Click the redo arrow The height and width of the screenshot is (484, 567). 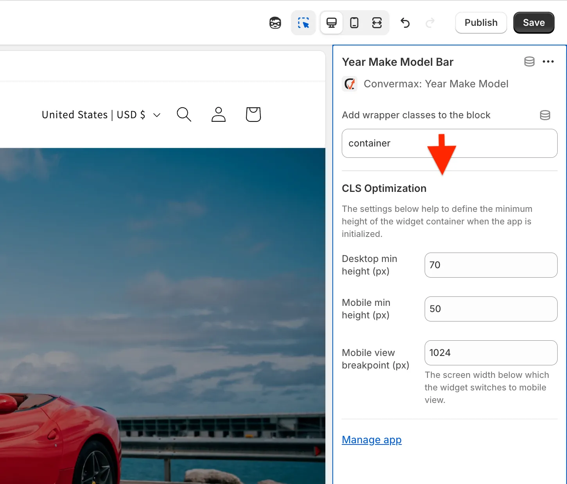coord(430,23)
